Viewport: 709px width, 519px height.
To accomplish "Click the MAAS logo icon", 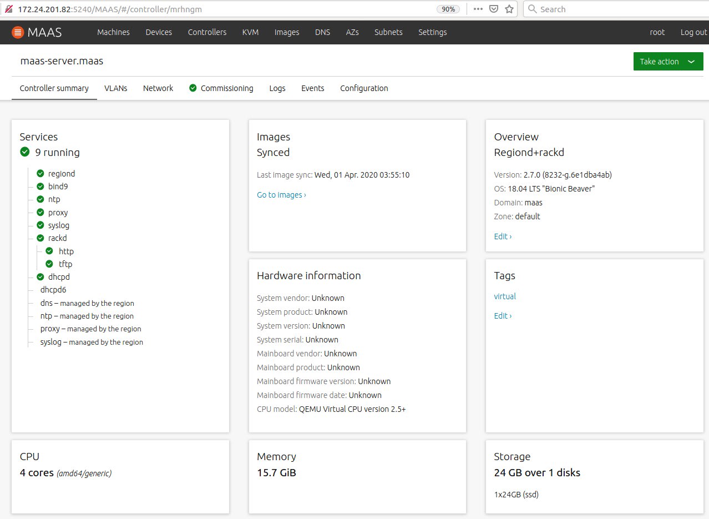I will coord(18,32).
